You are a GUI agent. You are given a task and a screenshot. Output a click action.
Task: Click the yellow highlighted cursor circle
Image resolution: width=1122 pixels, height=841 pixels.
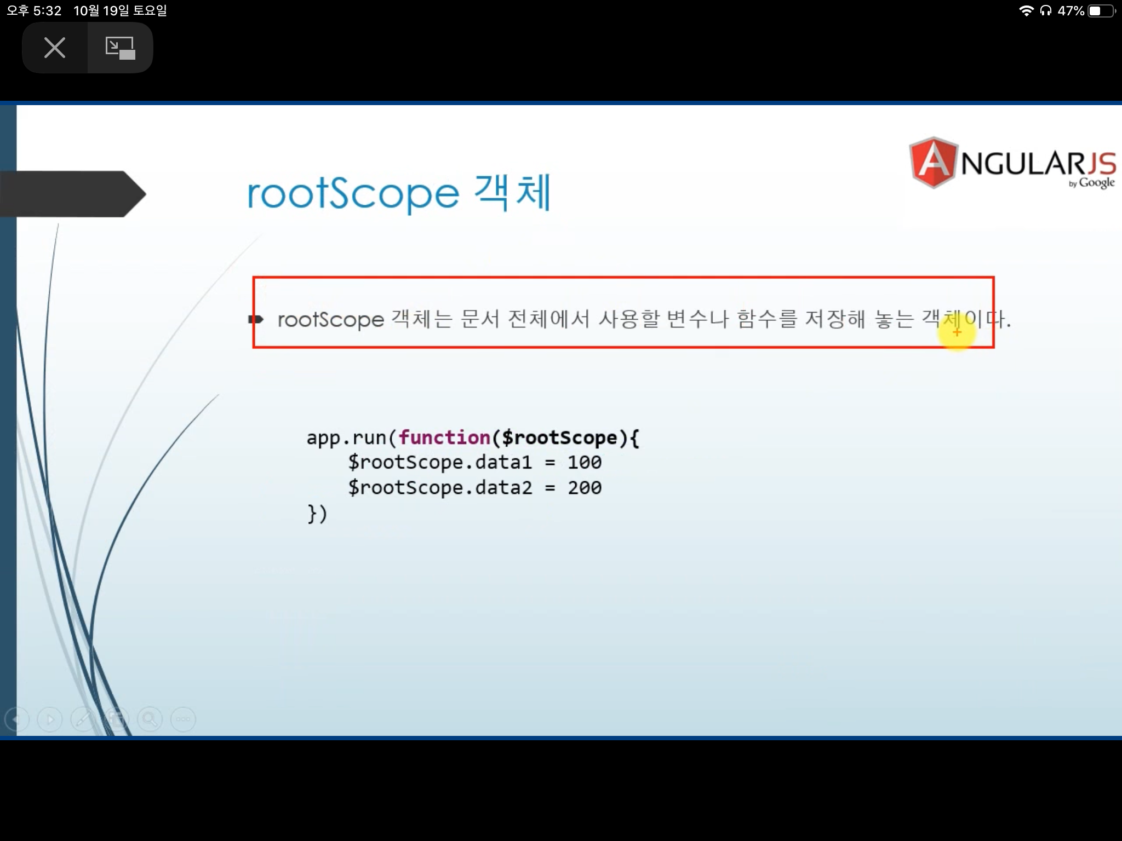pyautogui.click(x=957, y=332)
